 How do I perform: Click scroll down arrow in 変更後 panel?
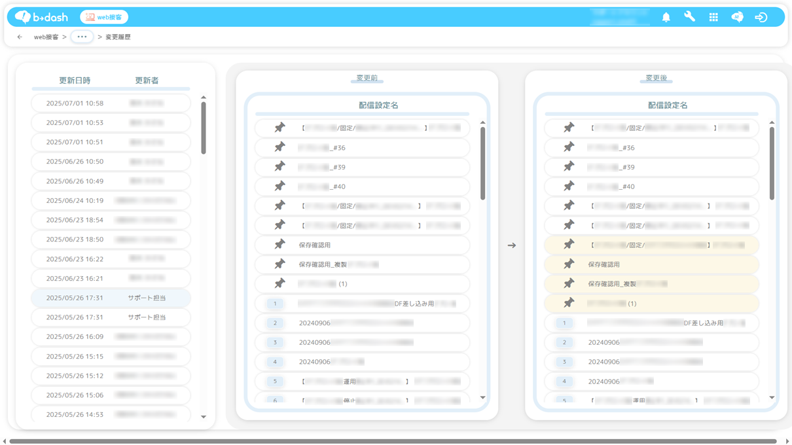pyautogui.click(x=772, y=397)
